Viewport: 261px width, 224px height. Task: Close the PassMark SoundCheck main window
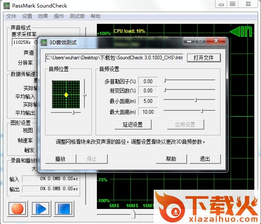[248, 4]
